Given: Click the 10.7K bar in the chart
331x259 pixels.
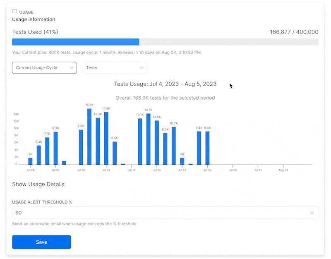Looking at the screenshot, I should pyautogui.click(x=174, y=146).
